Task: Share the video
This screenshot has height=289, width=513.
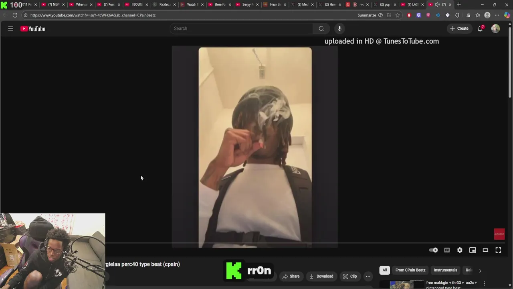Action: tap(291, 276)
